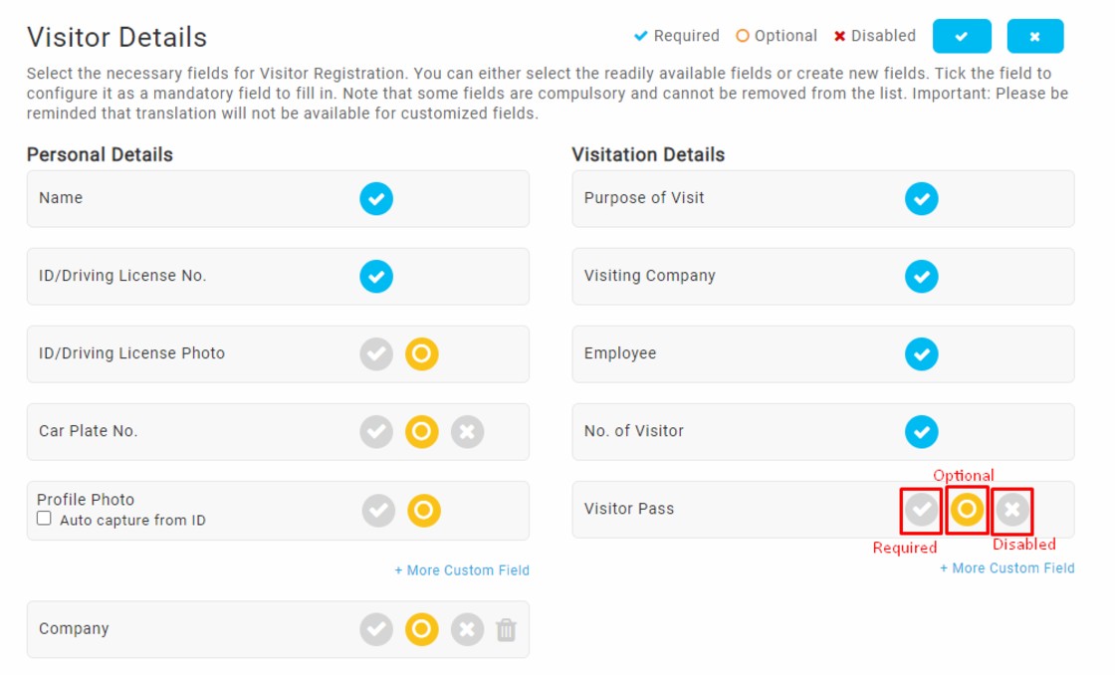
Task: Click the Name field required checkmark
Action: [x=376, y=198]
